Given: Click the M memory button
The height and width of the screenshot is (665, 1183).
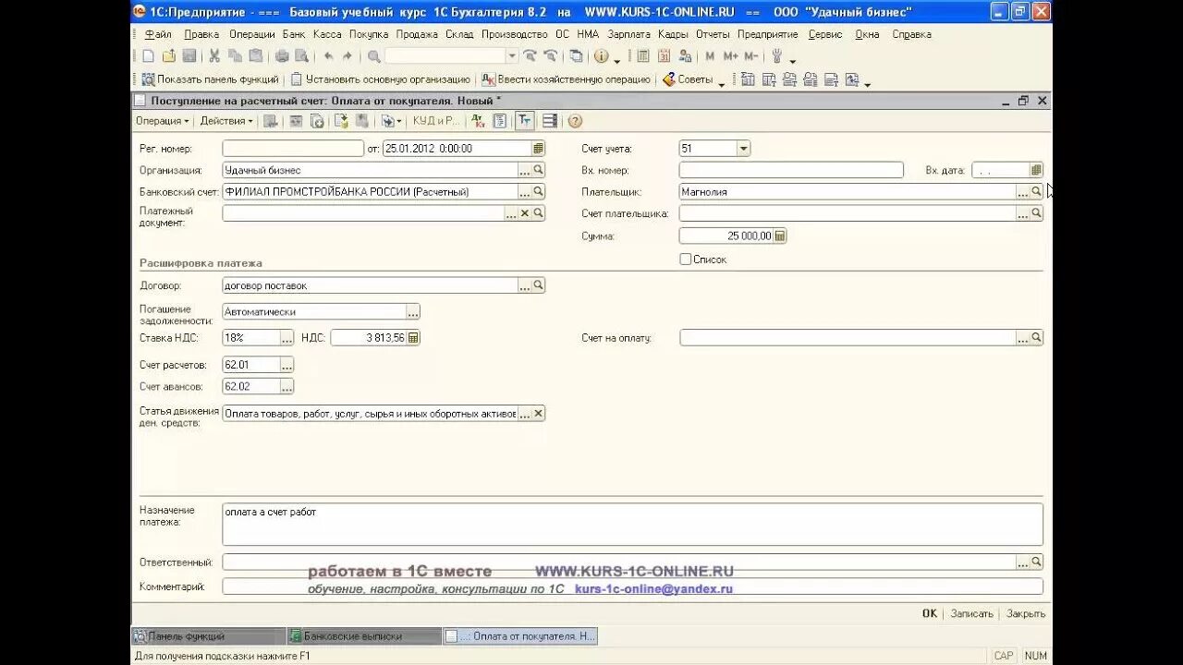Looking at the screenshot, I should (710, 56).
